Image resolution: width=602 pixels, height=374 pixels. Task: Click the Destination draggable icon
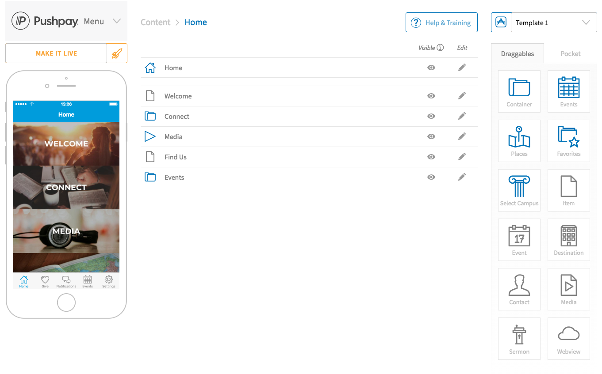coord(568,240)
